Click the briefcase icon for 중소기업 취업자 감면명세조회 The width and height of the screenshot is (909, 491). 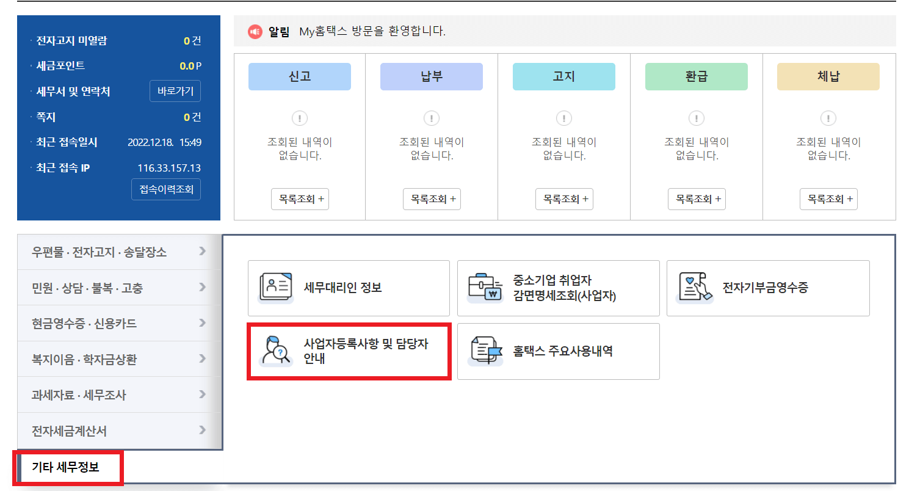483,288
